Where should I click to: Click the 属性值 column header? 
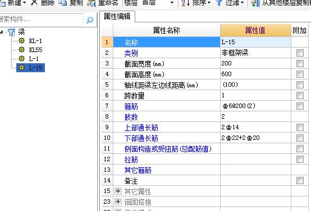tap(255, 30)
